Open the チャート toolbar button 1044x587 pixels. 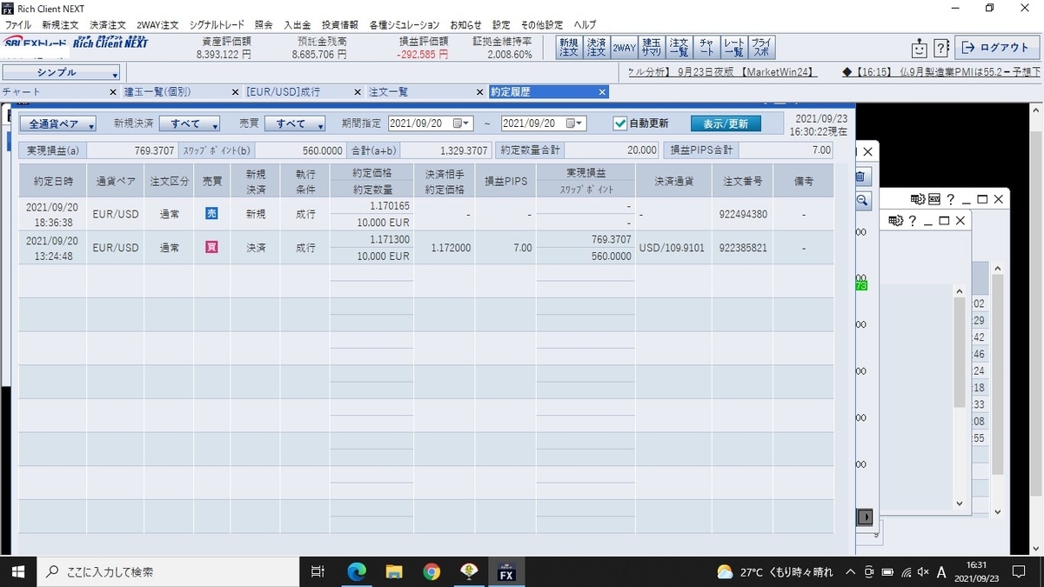click(706, 47)
